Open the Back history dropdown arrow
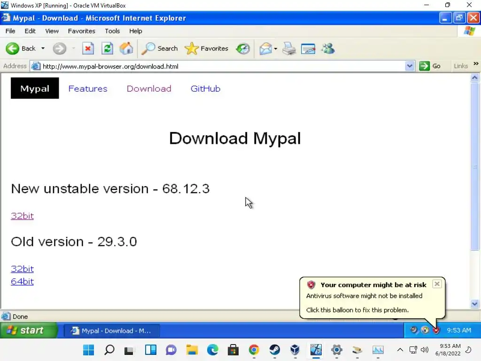Screen dimensions: 481x361 click(x=43, y=48)
